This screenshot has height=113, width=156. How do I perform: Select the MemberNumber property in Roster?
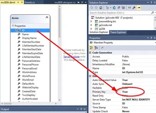tap(31, 42)
